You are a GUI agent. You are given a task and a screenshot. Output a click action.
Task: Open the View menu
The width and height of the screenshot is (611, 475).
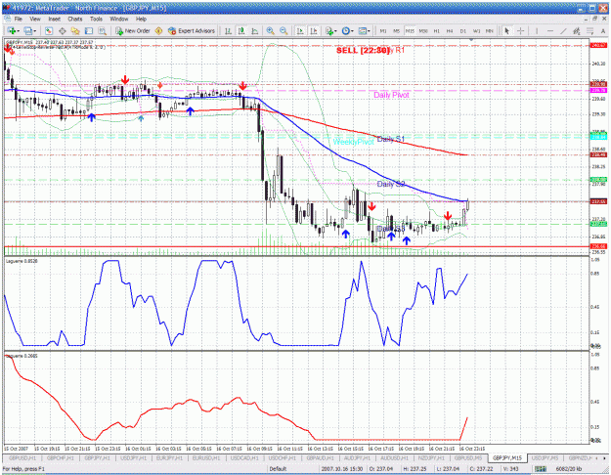[x=35, y=19]
